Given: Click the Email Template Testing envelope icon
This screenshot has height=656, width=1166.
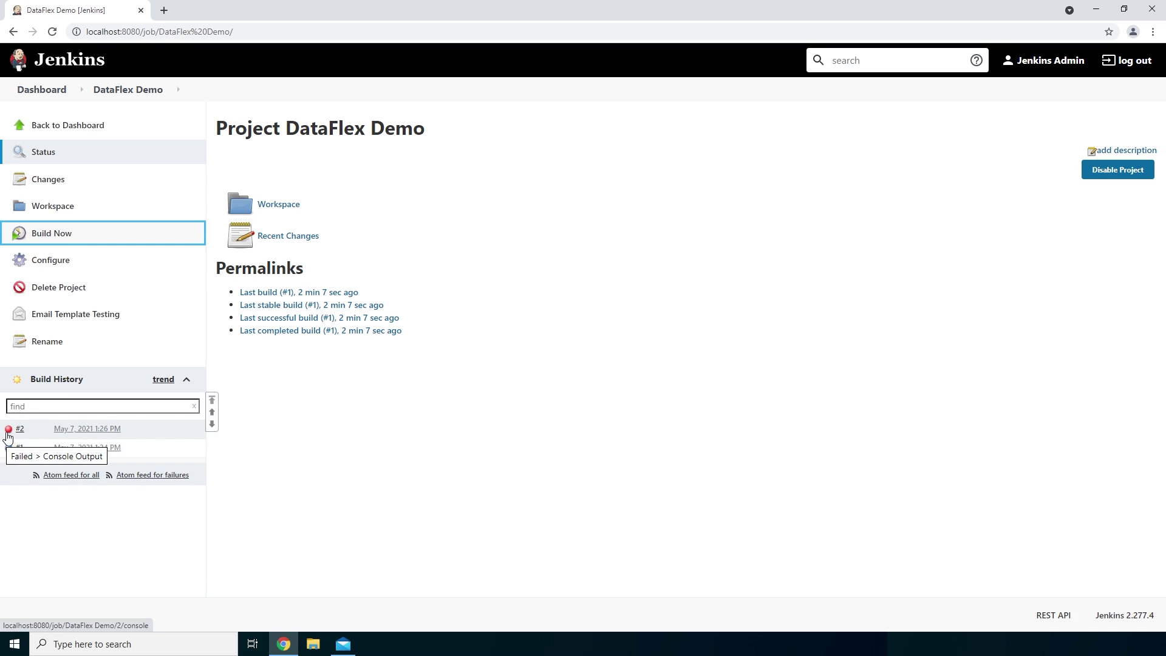Looking at the screenshot, I should 19,314.
